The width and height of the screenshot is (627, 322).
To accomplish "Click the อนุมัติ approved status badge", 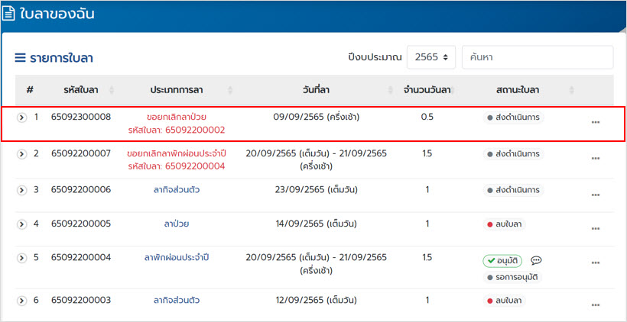I will click(502, 260).
